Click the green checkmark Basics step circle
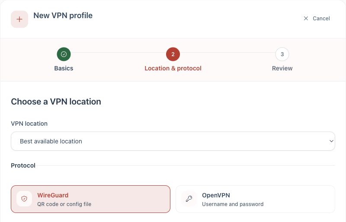This screenshot has width=346, height=222. pyautogui.click(x=64, y=54)
